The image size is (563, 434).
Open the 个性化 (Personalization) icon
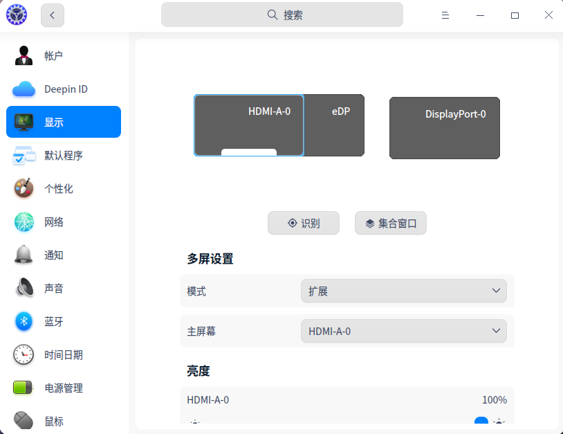coord(24,188)
